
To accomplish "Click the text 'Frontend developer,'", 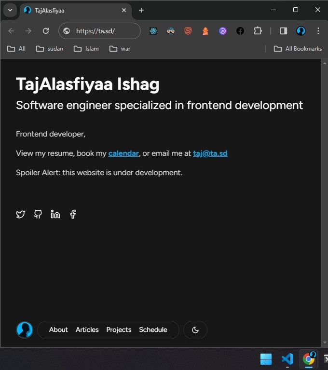I will click(x=51, y=134).
